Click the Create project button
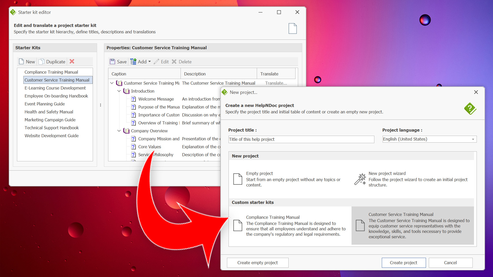The height and width of the screenshot is (277, 493). 404,263
